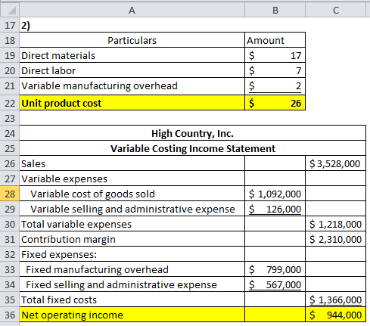Select the Direct labor amount $7

tap(275, 70)
